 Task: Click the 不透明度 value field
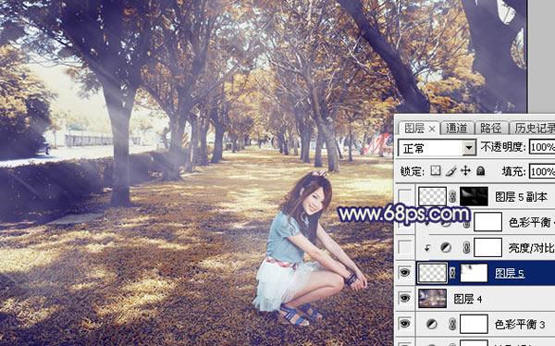point(542,146)
